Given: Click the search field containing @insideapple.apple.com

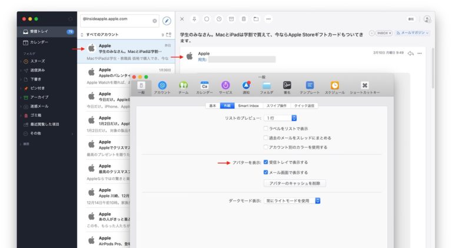Looking at the screenshot, I should [x=118, y=21].
